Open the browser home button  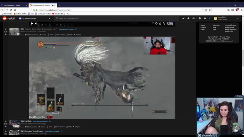(x=15, y=10)
